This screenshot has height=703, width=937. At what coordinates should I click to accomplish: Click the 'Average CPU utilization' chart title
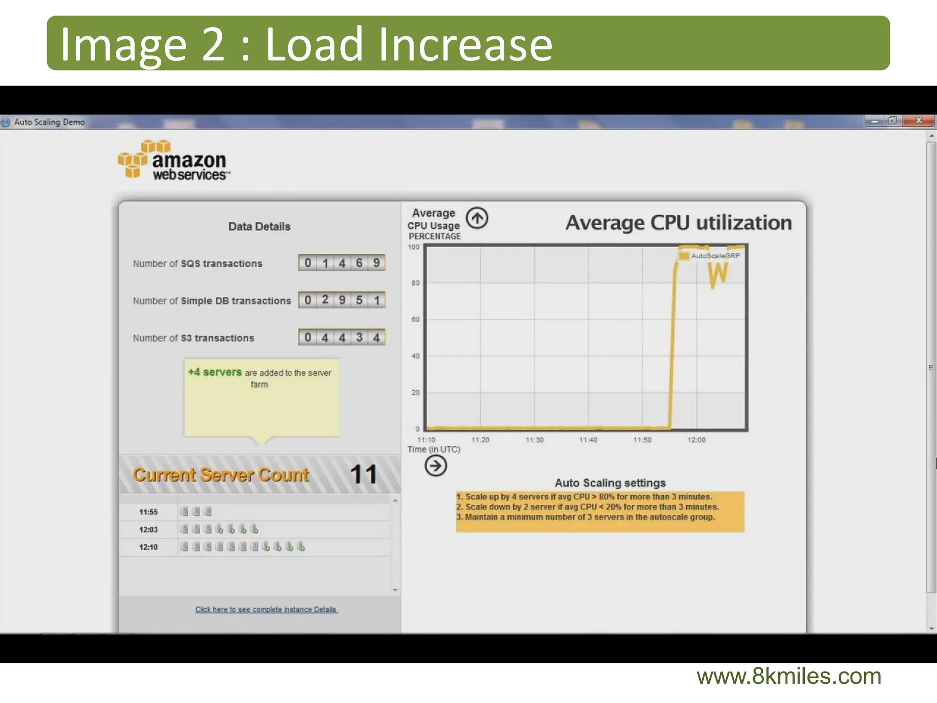(679, 223)
